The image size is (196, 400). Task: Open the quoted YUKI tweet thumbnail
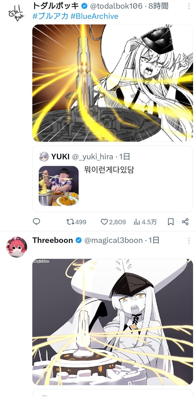click(x=59, y=186)
